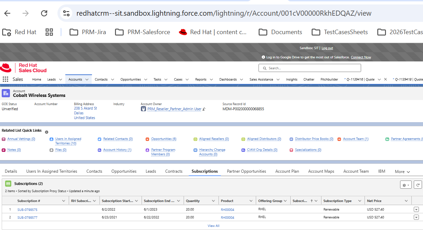Click the Related List Quick Links info icon
The image size is (423, 230).
point(47,132)
